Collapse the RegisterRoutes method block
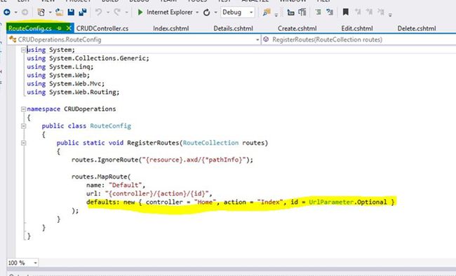This screenshot has width=456, height=276. tap(23, 143)
